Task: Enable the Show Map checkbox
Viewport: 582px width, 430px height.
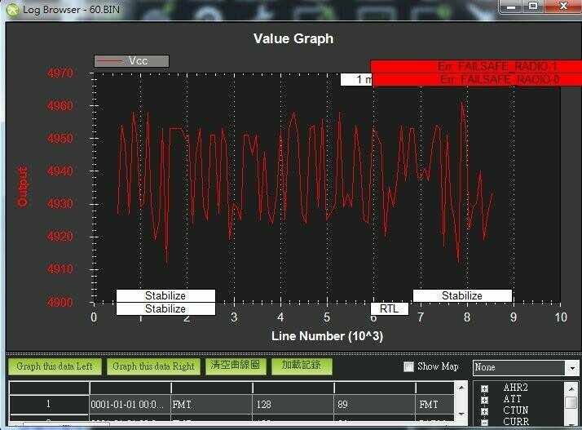Action: (409, 367)
